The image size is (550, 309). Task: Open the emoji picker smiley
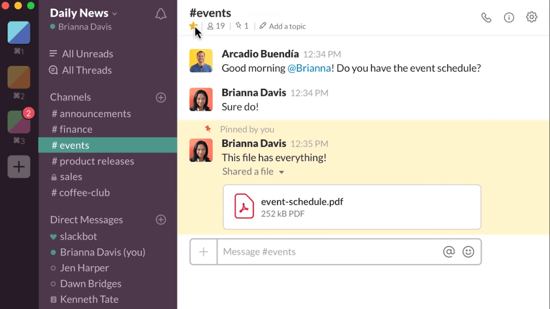(468, 252)
